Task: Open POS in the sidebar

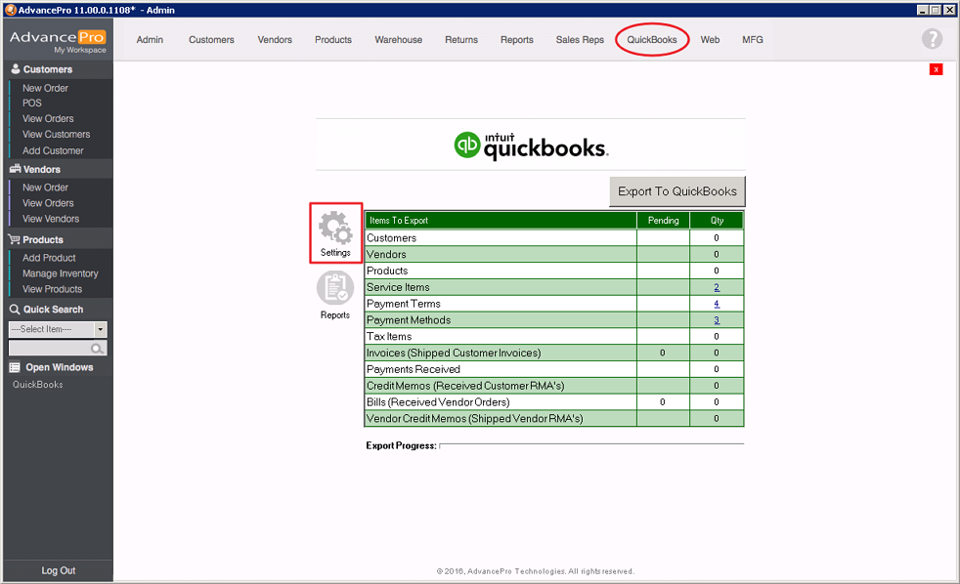Action: (x=32, y=104)
